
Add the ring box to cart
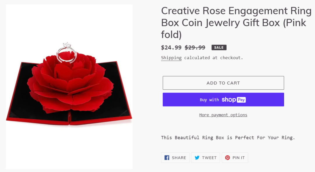point(223,83)
